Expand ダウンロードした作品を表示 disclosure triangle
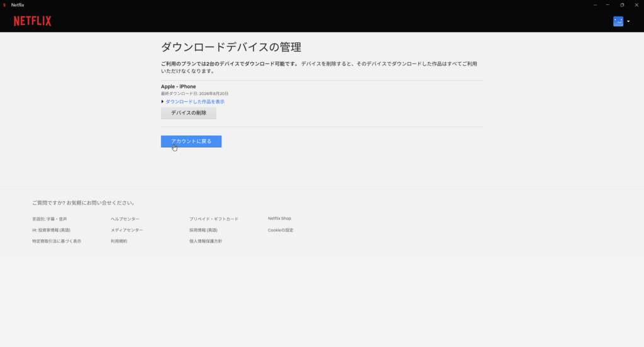This screenshot has width=644, height=347. point(163,101)
